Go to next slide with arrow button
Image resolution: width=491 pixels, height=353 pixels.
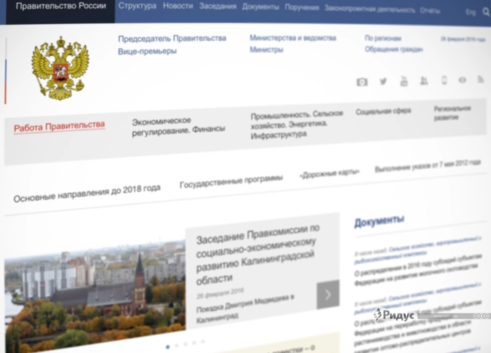pyautogui.click(x=327, y=295)
